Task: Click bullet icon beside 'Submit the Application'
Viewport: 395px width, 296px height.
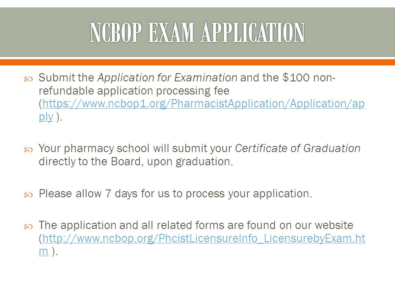Action: click(28, 79)
